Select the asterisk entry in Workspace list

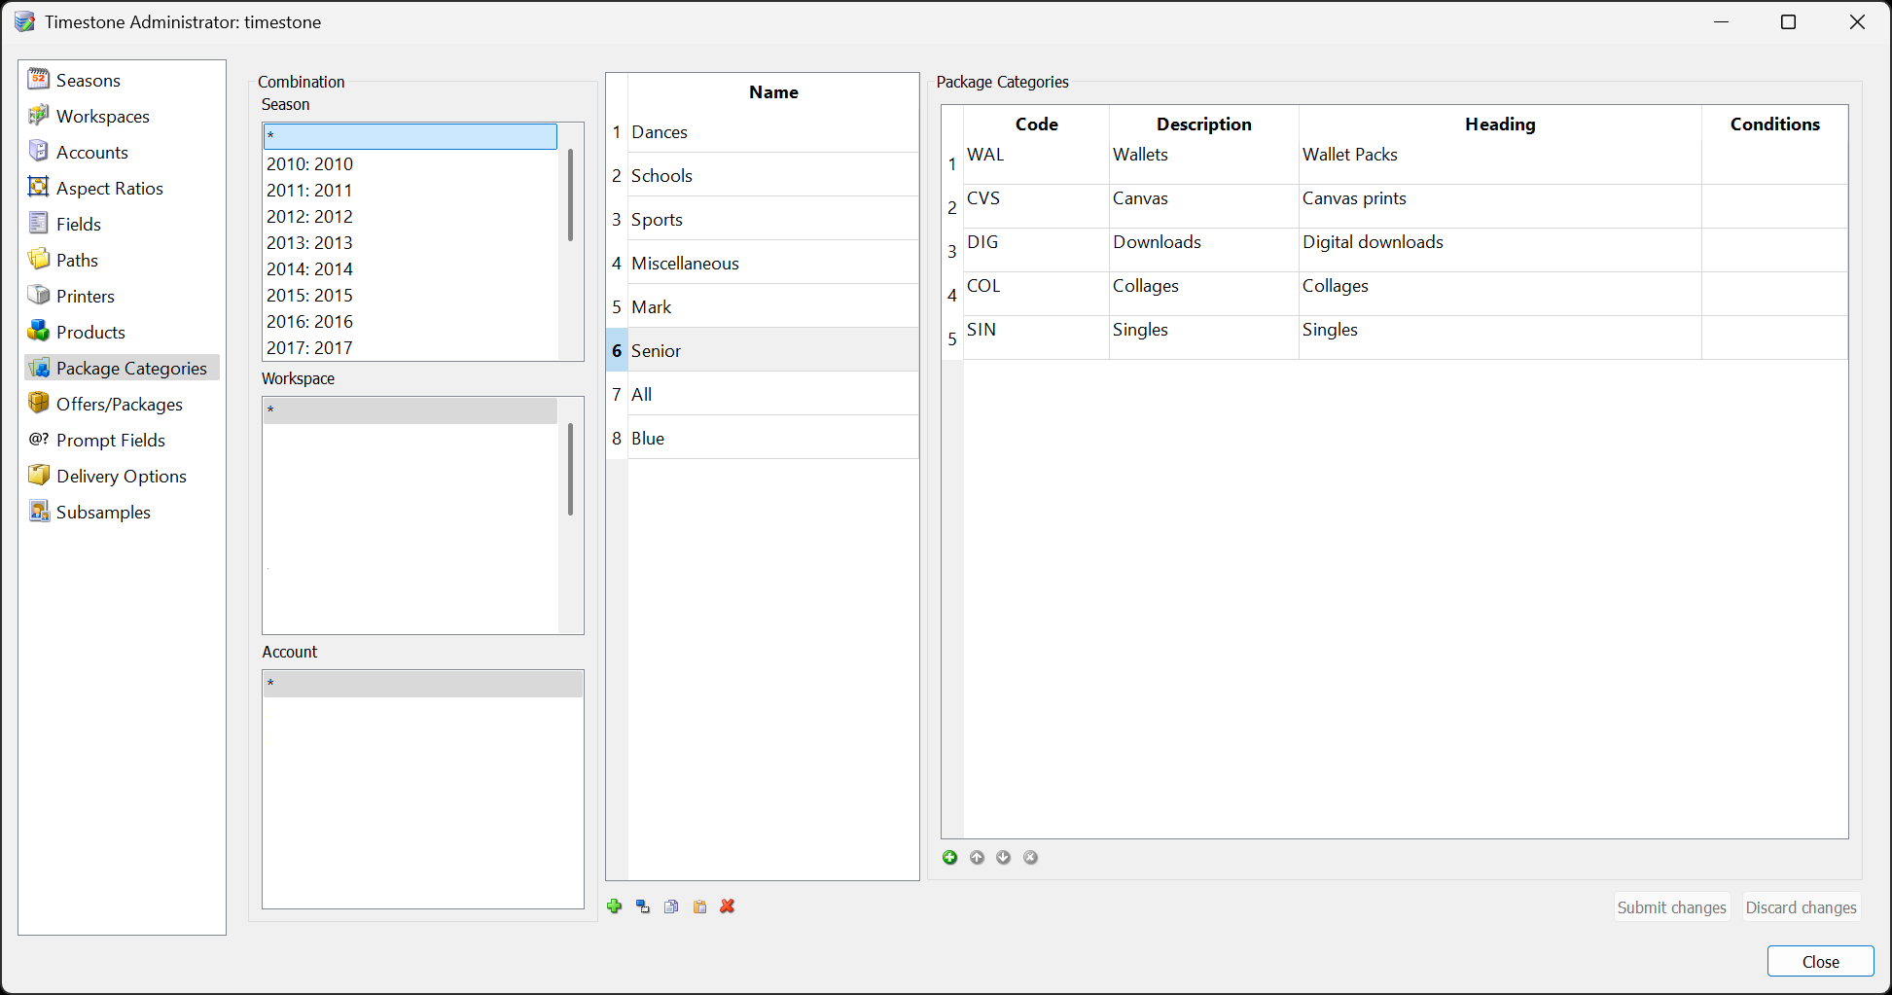click(411, 410)
